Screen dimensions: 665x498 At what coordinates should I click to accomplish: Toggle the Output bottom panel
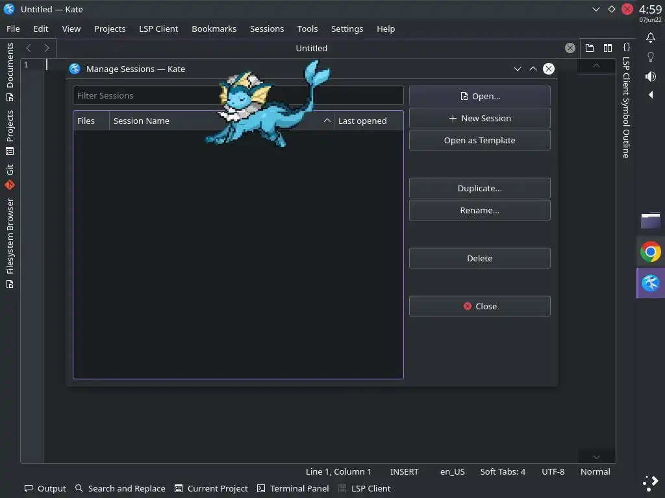pyautogui.click(x=45, y=488)
